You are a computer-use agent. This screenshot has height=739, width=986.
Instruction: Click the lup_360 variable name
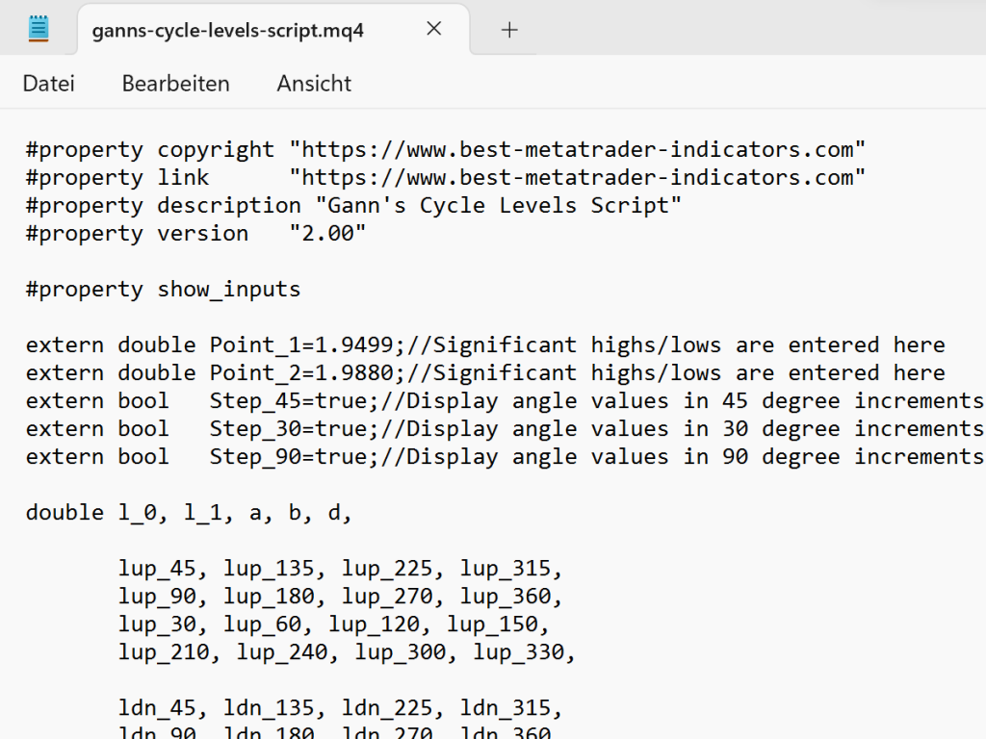click(505, 597)
